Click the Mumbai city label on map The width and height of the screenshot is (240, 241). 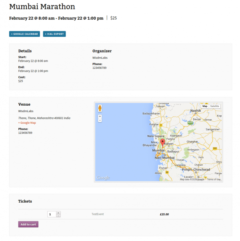point(158,150)
